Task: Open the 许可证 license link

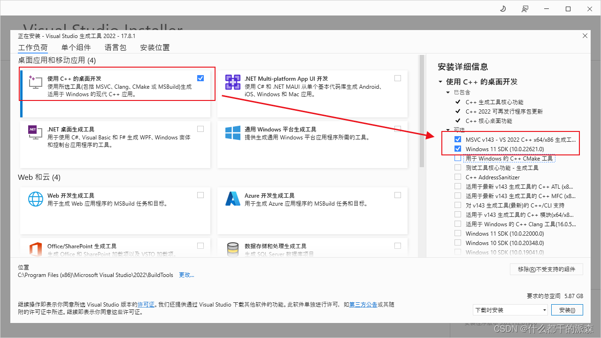Action: [146, 305]
